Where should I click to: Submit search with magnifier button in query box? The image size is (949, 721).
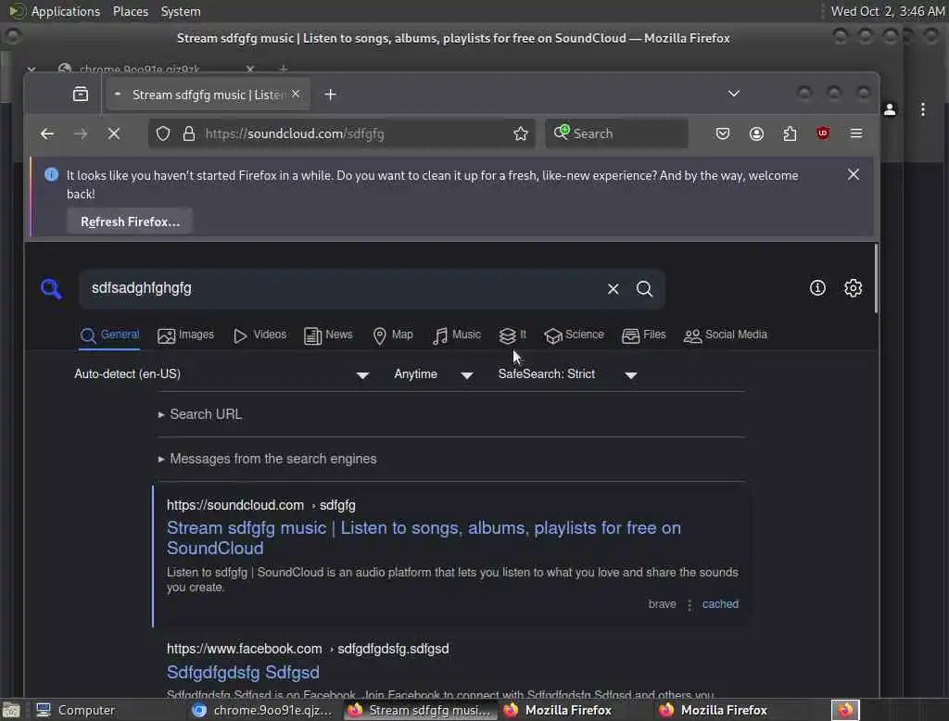pyautogui.click(x=645, y=289)
